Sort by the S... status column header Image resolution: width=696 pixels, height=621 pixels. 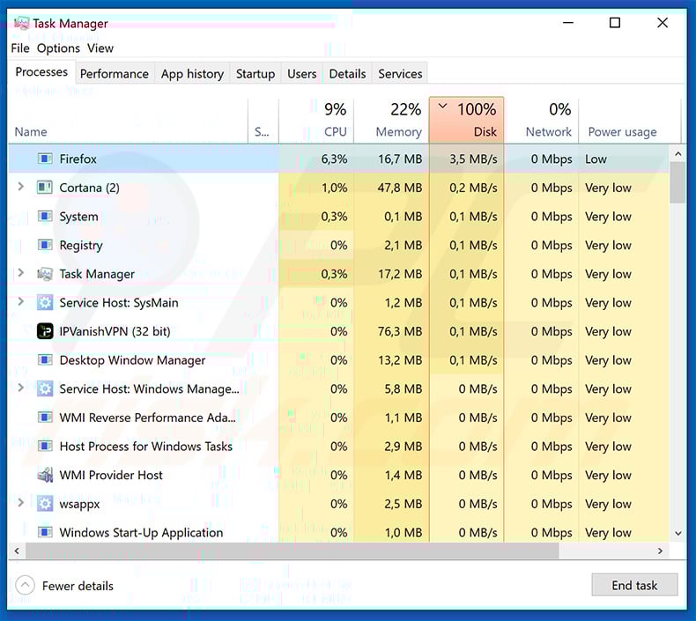[x=263, y=121]
